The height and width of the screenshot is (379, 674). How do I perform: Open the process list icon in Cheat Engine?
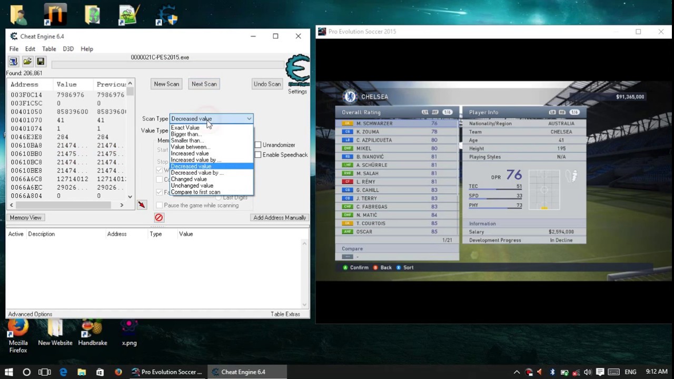point(14,62)
